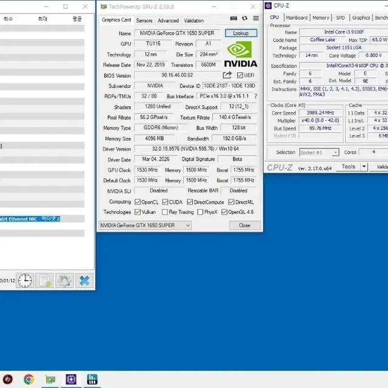Toggle the Vulkan checkbox

[138, 212]
